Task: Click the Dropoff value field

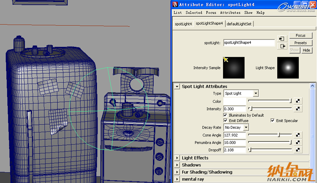Action: (x=235, y=150)
